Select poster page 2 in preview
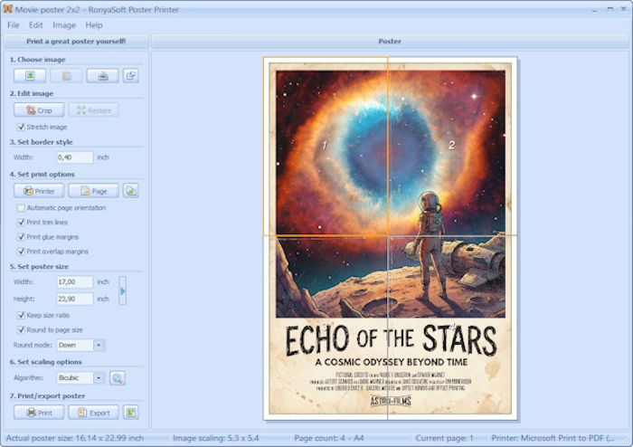The width and height of the screenshot is (633, 447). point(452,147)
